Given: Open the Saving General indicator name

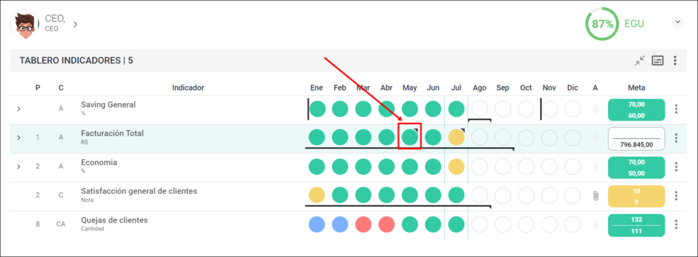Looking at the screenshot, I should [x=108, y=105].
